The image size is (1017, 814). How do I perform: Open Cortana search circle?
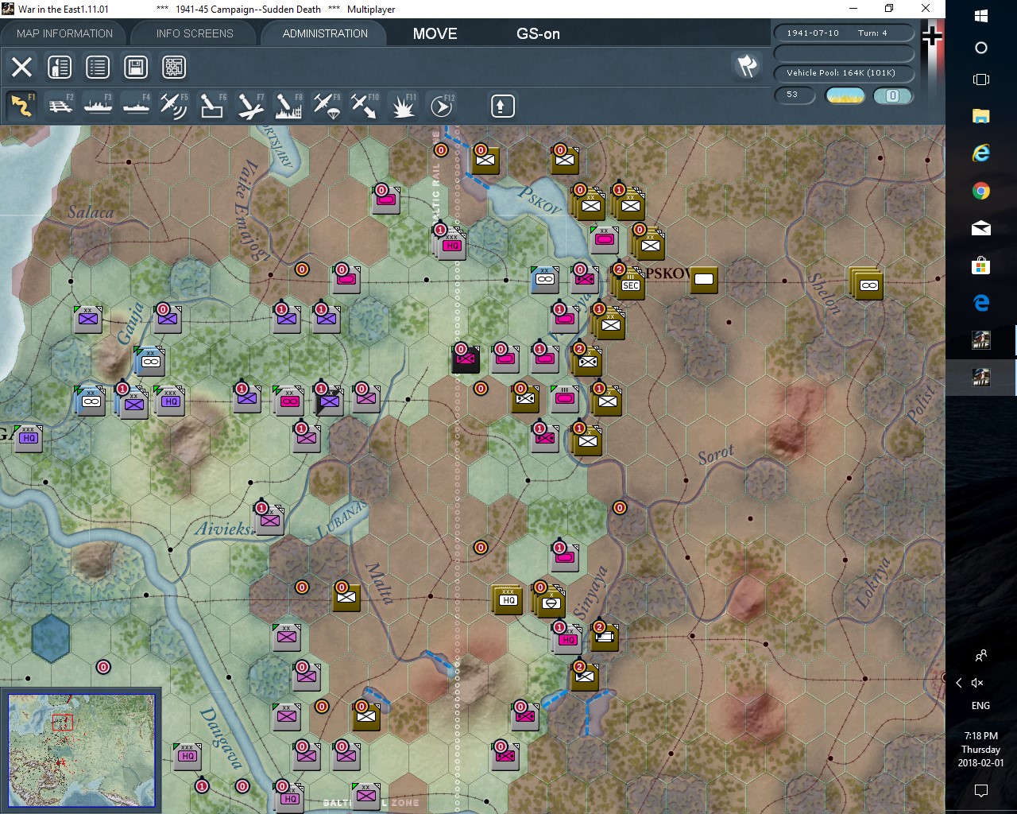pos(981,48)
